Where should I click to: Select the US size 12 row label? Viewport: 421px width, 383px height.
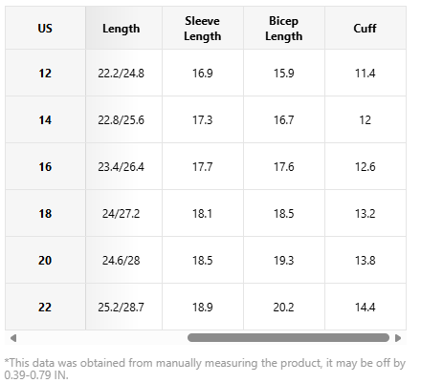tap(45, 73)
